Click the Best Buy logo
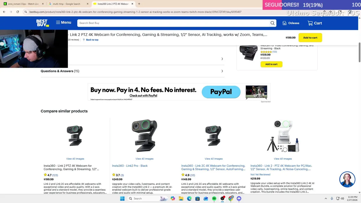361x203 pixels. pos(43,23)
